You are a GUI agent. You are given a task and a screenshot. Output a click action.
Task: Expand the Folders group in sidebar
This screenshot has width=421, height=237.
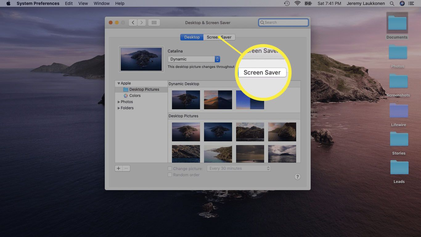click(x=119, y=108)
